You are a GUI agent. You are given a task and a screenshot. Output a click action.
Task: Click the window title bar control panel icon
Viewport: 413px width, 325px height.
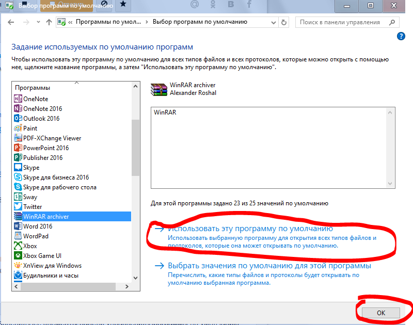(9, 6)
